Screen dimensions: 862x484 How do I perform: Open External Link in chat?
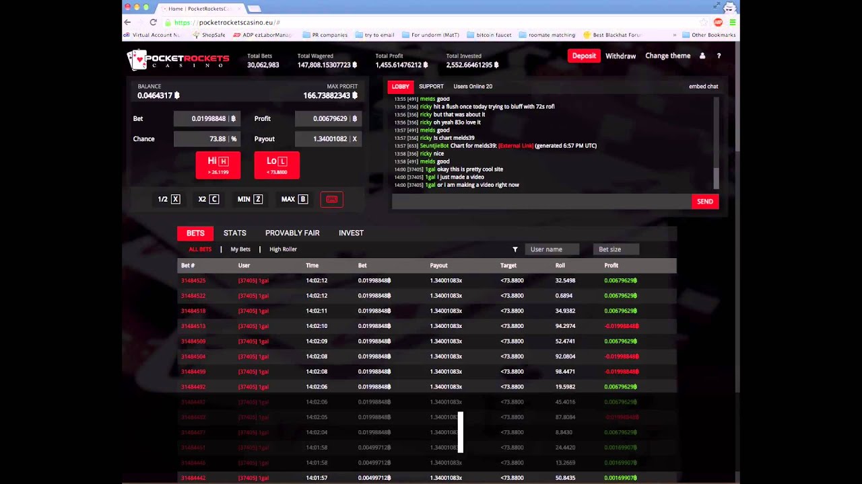[x=515, y=146]
